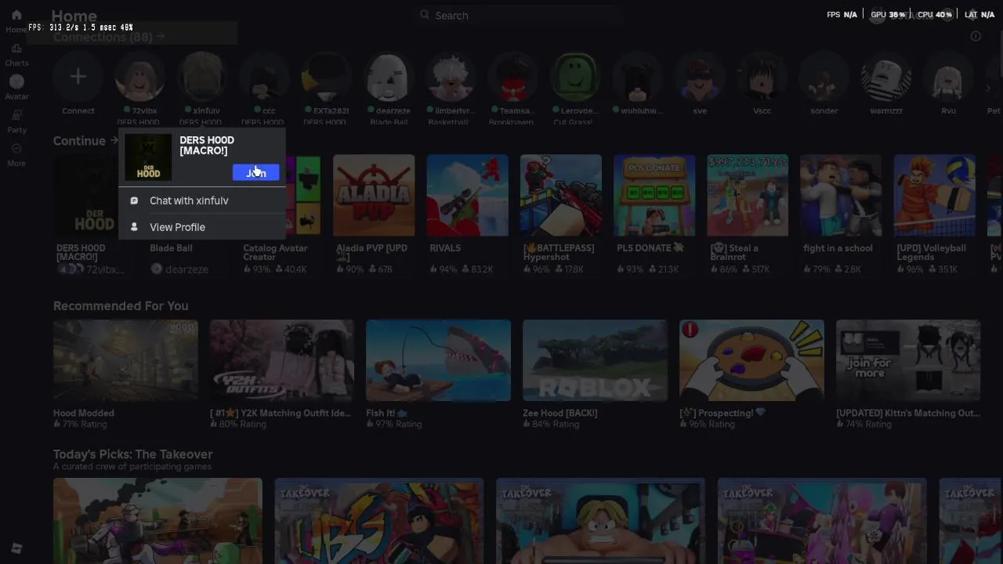Open Teamsa friend avatar
The image size is (1003, 564).
coord(513,77)
